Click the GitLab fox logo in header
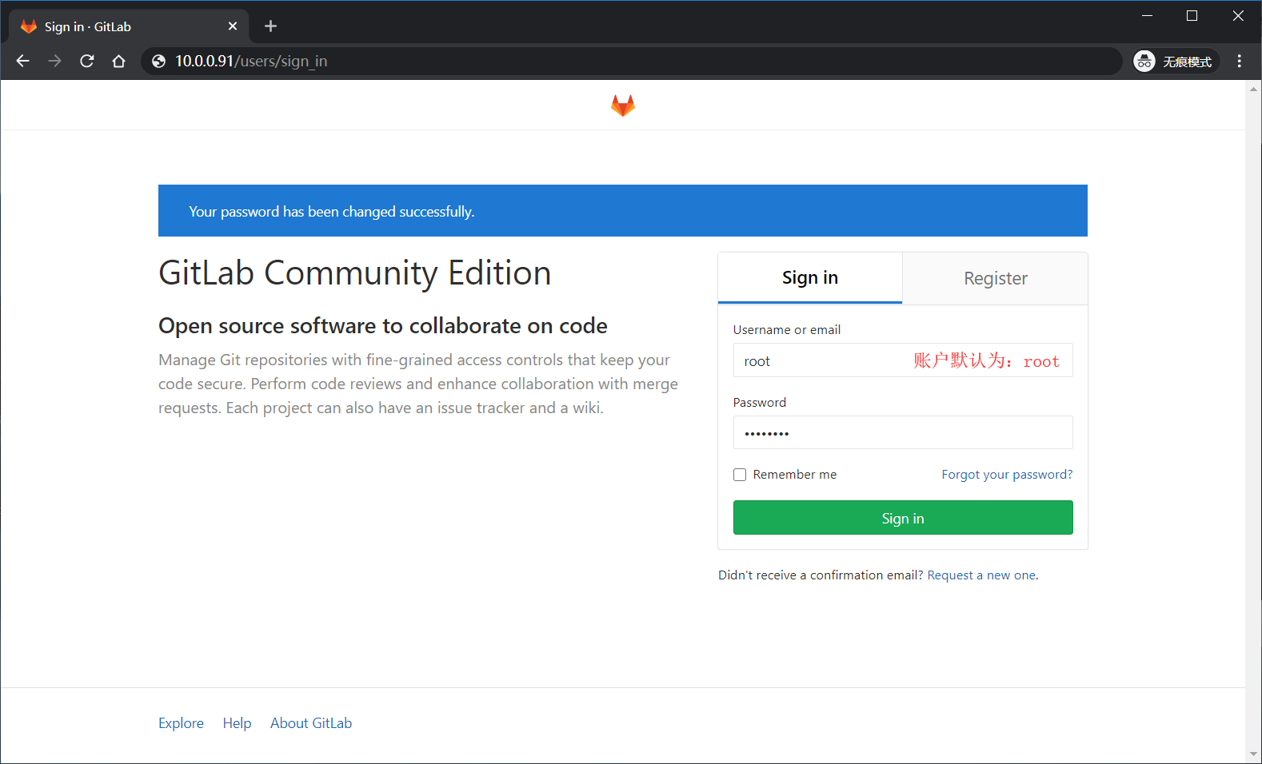Viewport: 1262px width, 764px height. pyautogui.click(x=623, y=105)
